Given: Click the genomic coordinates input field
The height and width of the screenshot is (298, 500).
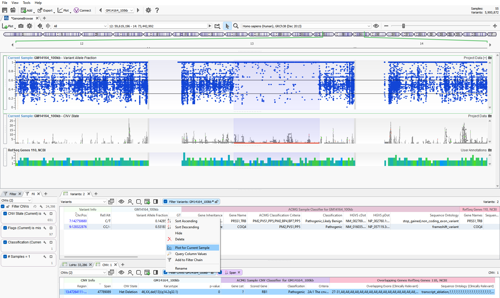Looking at the screenshot, I should coord(158,26).
